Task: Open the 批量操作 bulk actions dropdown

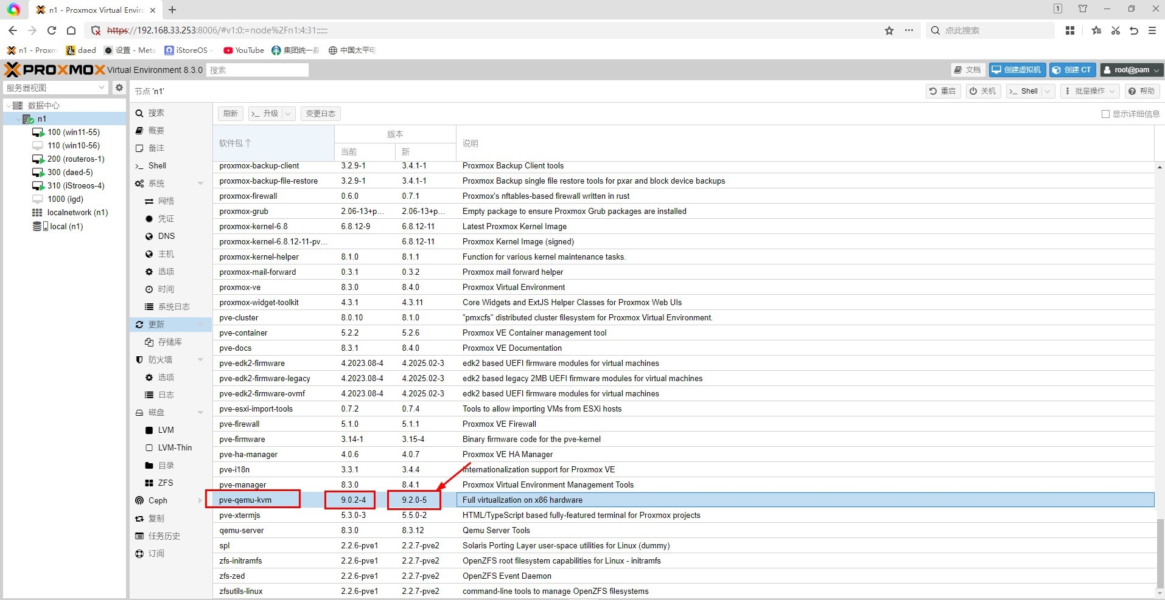Action: click(x=1089, y=91)
